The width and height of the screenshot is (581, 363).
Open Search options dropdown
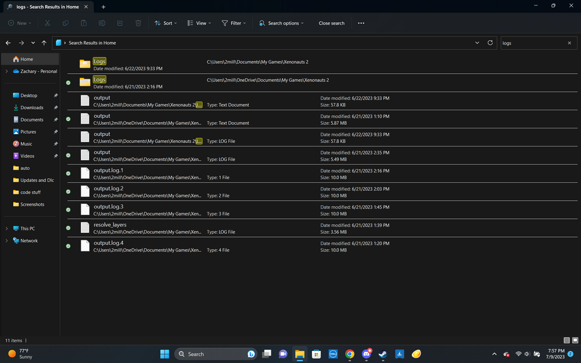pyautogui.click(x=281, y=23)
